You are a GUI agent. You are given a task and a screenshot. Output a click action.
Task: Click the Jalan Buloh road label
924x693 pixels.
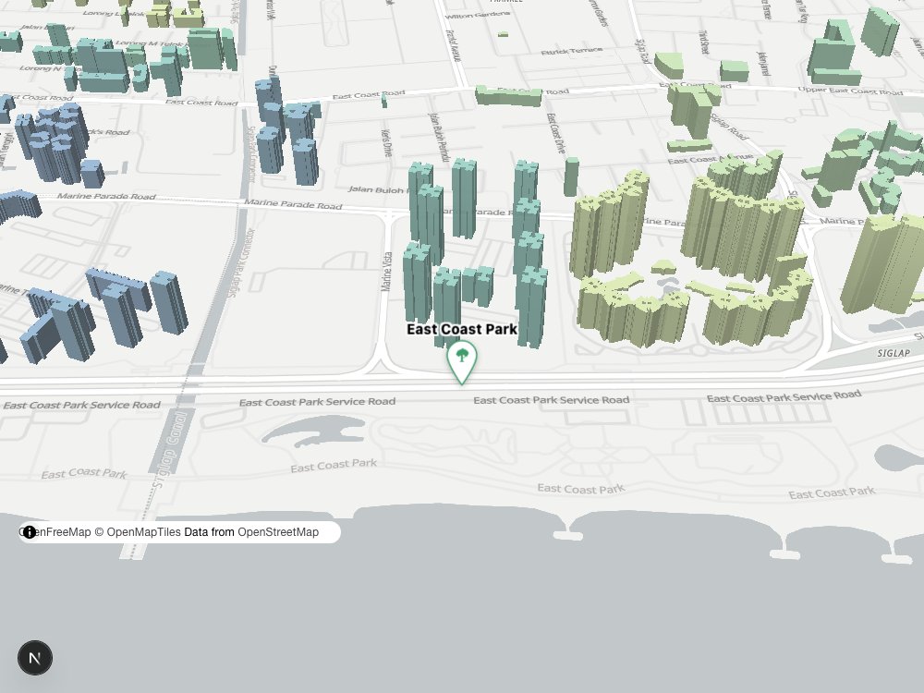376,189
